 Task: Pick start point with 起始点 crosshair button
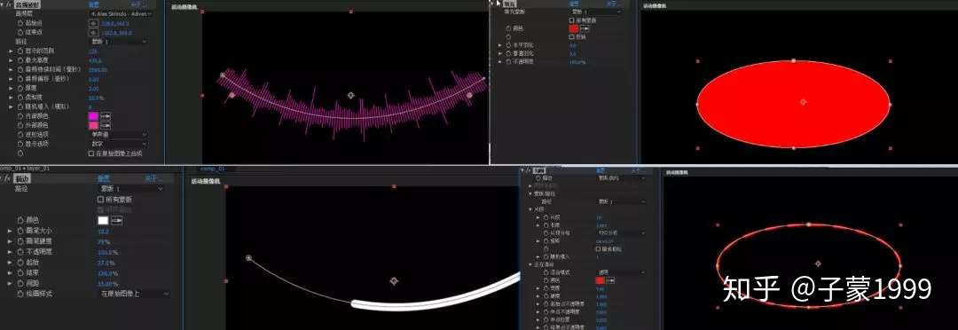tap(93, 23)
